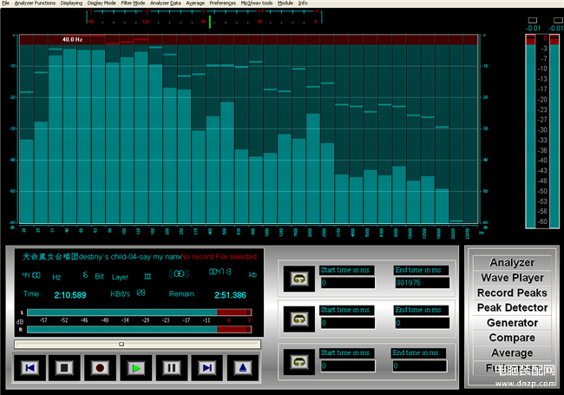564x395 pixels.
Task: Open the Mp3/wav tools menu
Action: (257, 3)
